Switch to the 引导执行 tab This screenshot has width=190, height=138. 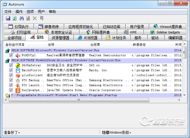(18, 26)
